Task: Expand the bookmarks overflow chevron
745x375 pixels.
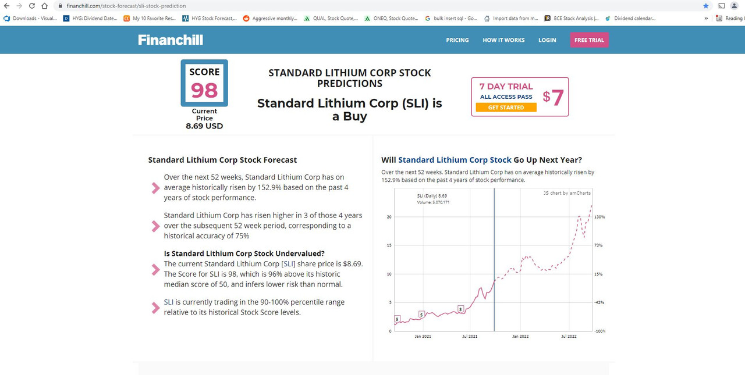Action: click(x=707, y=18)
